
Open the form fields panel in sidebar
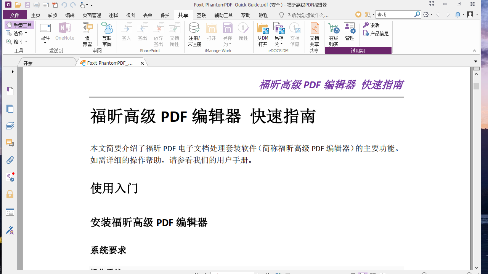[10, 212]
